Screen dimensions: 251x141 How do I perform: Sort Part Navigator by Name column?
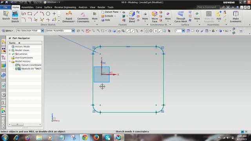tap(25, 43)
